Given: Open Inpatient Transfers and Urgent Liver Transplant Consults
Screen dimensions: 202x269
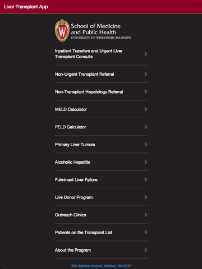Looking at the screenshot, I should (101, 54).
